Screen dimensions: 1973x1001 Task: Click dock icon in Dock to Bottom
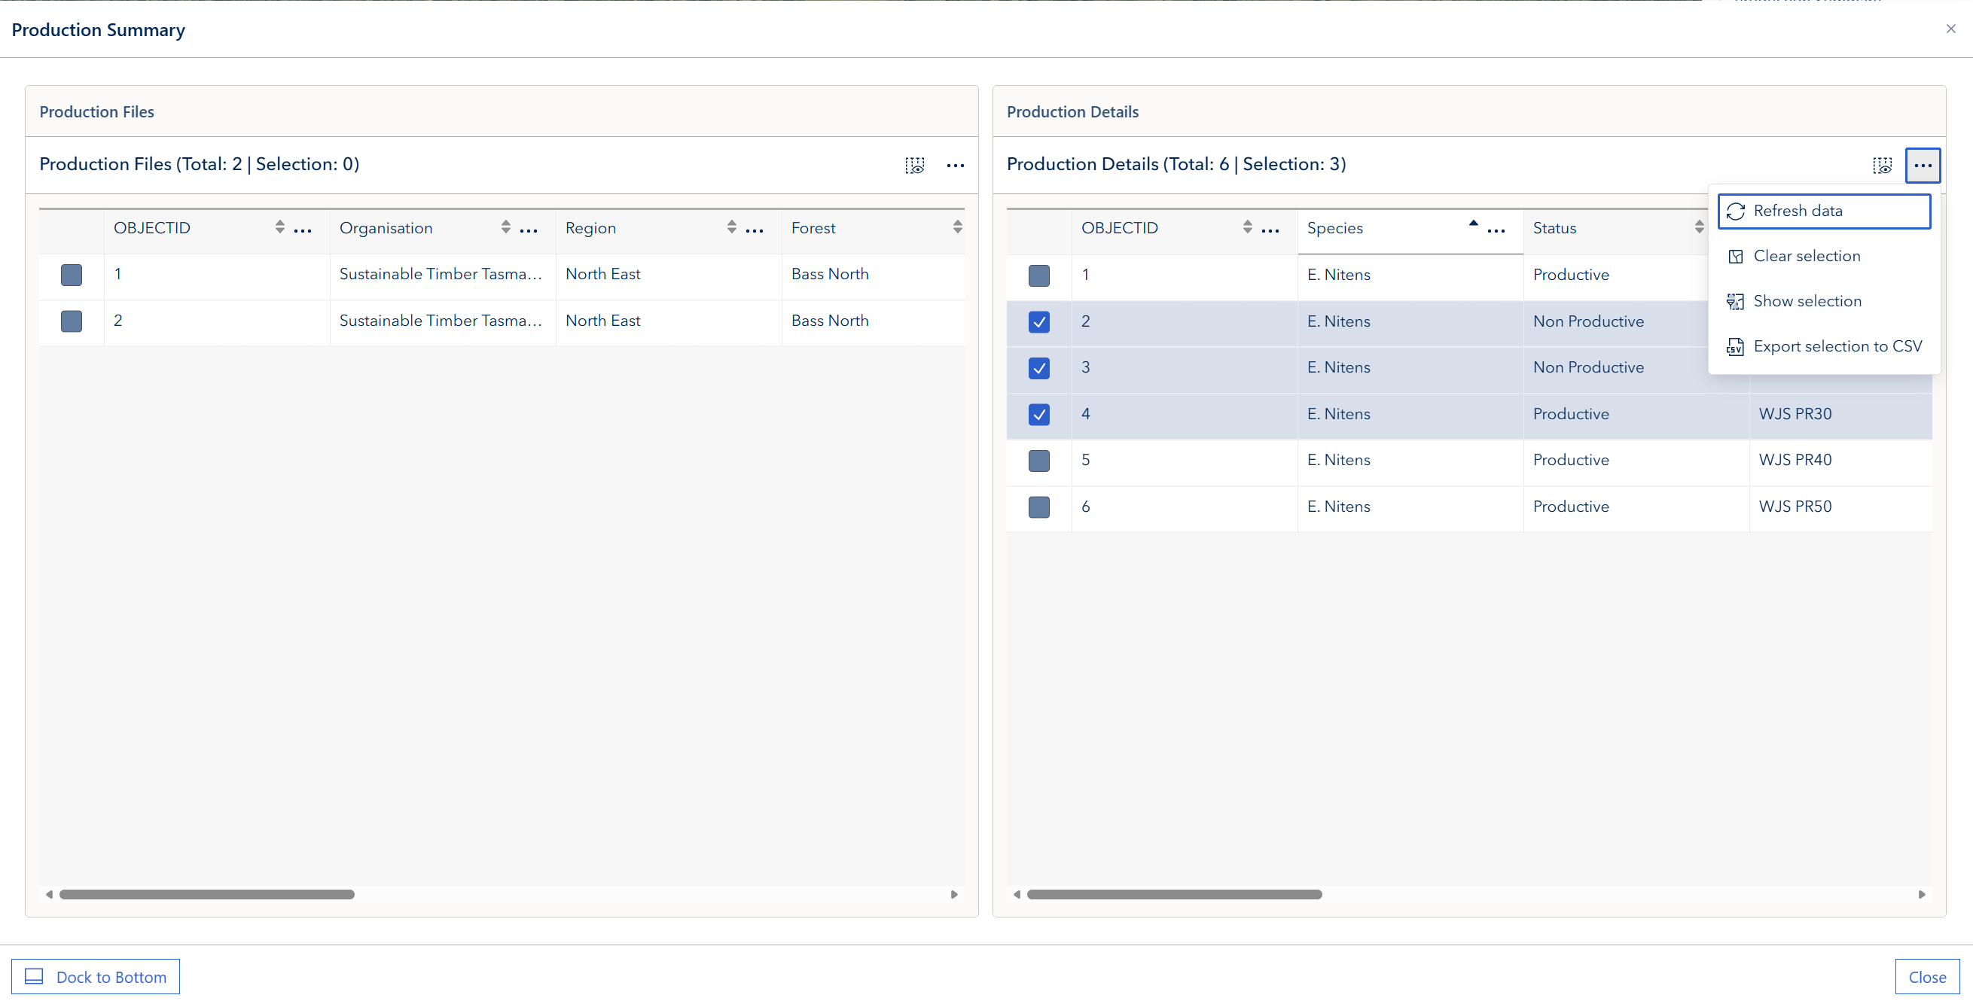35,976
